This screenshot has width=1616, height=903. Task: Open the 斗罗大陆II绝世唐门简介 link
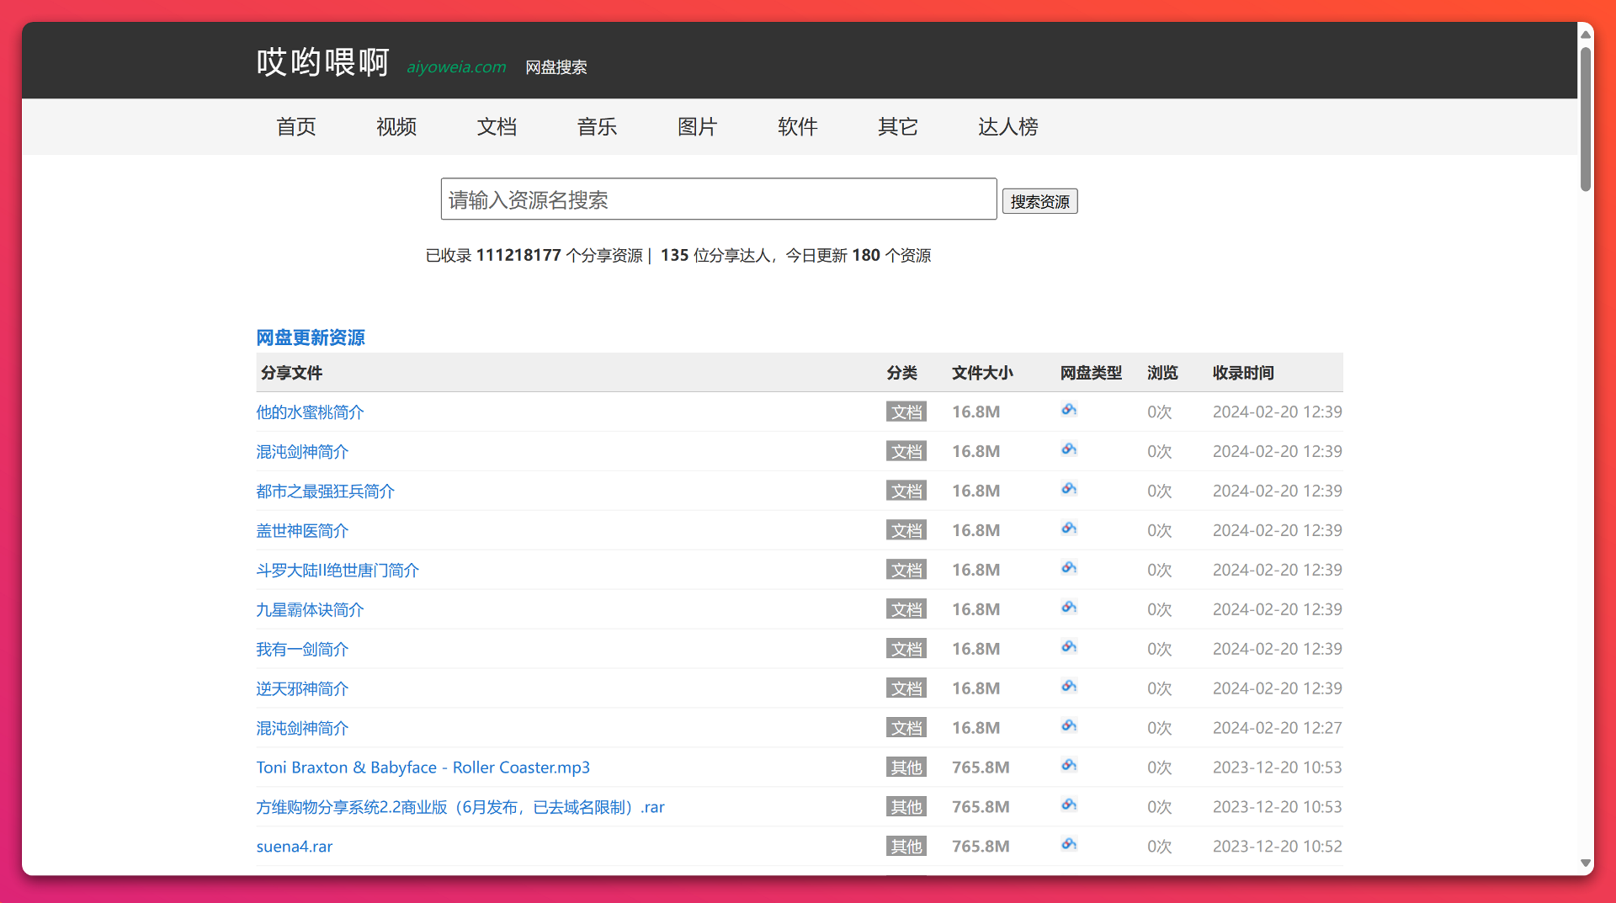338,571
